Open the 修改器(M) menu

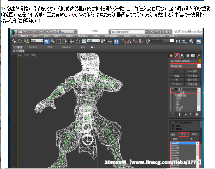(x=83, y=36)
